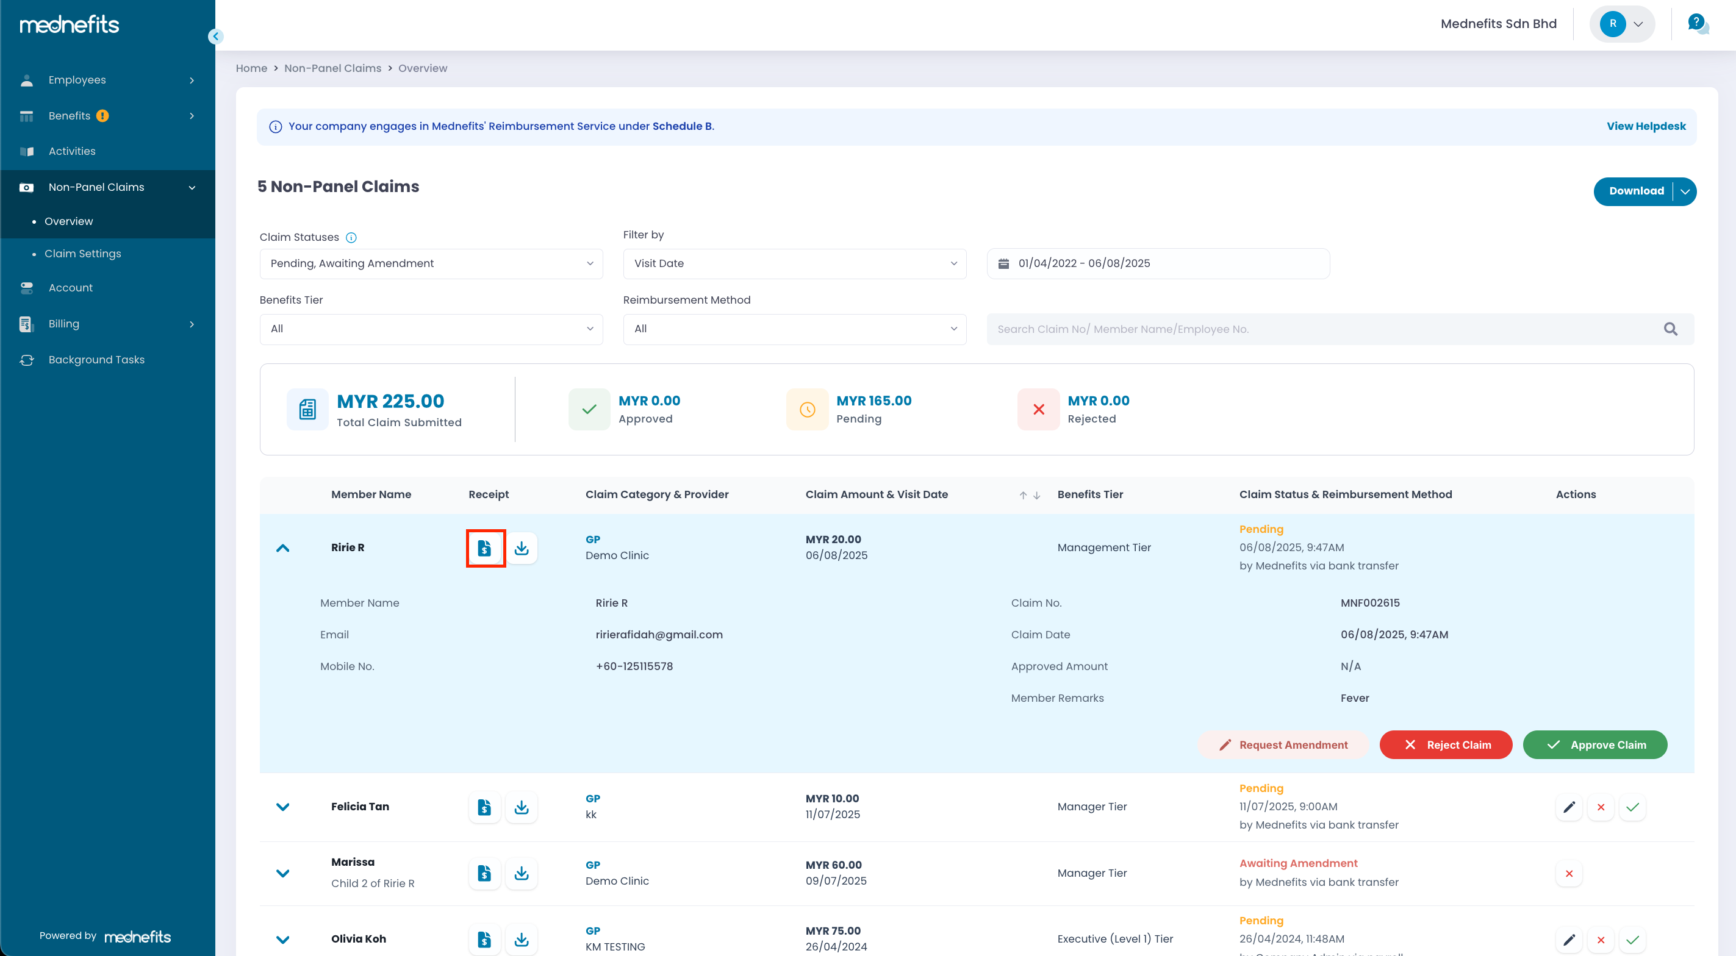View Ririe R's receipt document
Image resolution: width=1736 pixels, height=956 pixels.
coord(484,548)
